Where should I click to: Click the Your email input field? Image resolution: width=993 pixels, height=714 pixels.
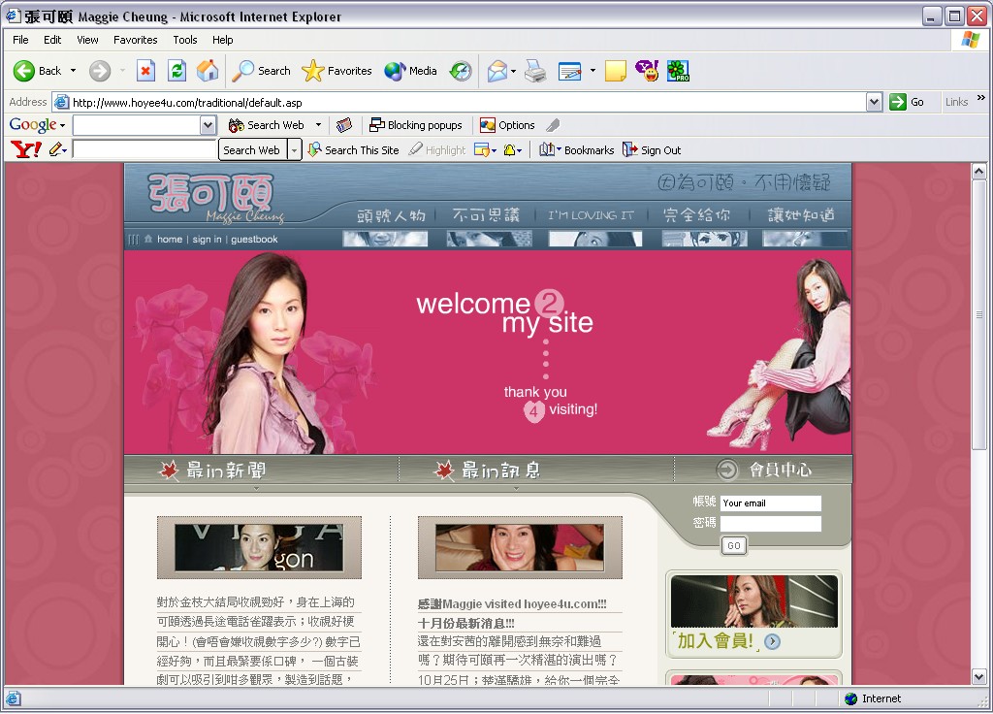(x=771, y=503)
